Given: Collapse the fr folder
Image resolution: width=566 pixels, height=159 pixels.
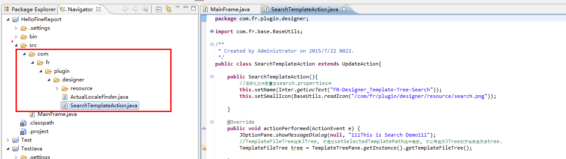Looking at the screenshot, I should 32,62.
